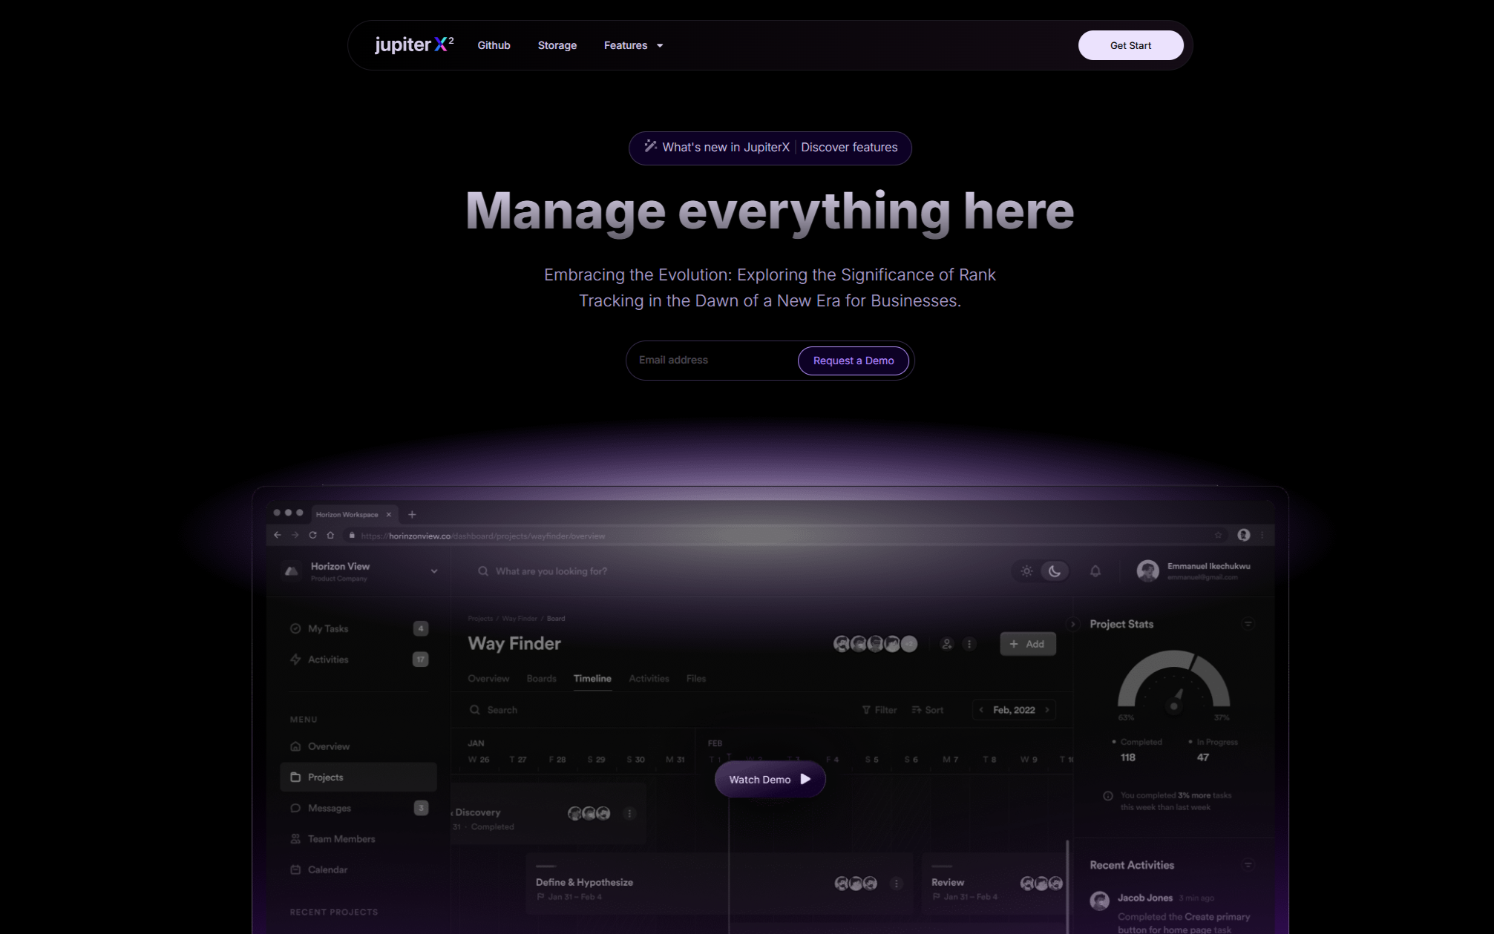Viewport: 1494px width, 934px height.
Task: Click the browser reload icon
Action: click(312, 536)
